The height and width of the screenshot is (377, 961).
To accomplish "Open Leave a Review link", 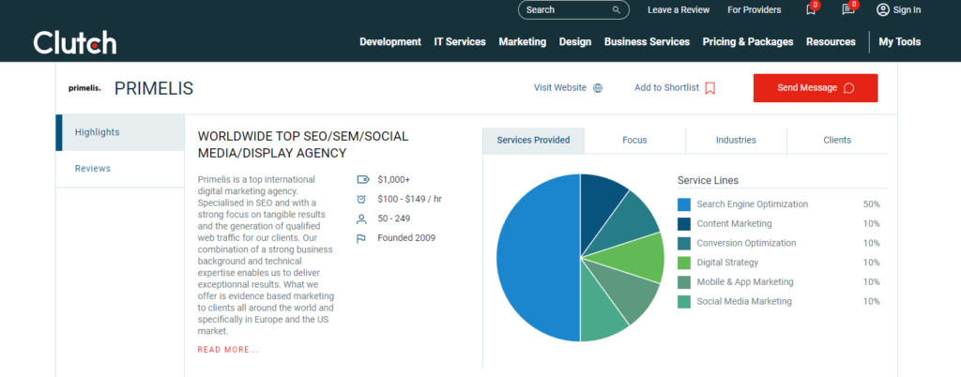I will pyautogui.click(x=679, y=9).
